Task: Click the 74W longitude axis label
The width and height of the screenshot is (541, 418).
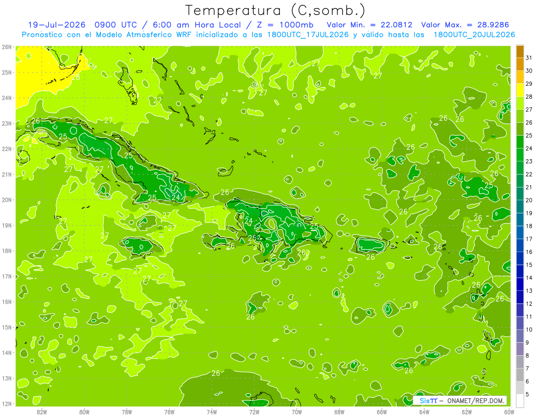Action: click(212, 412)
